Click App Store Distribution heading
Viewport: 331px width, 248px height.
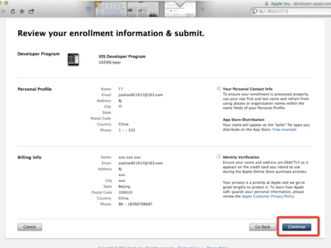pos(244,120)
